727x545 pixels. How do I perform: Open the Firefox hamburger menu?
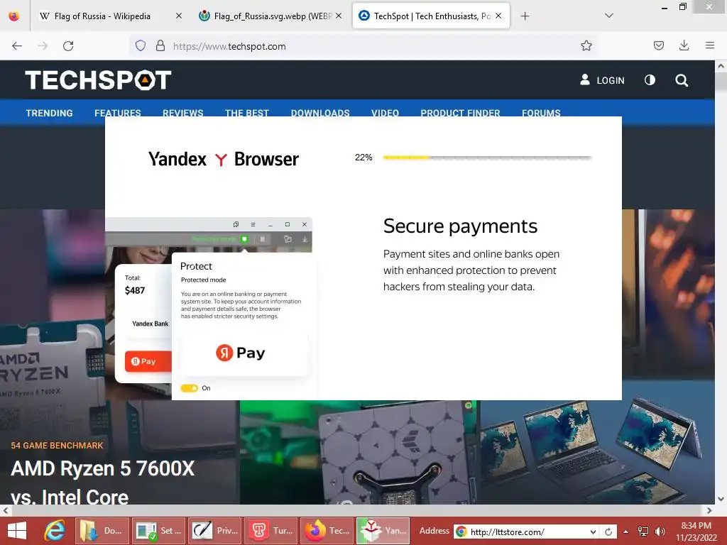click(x=710, y=46)
